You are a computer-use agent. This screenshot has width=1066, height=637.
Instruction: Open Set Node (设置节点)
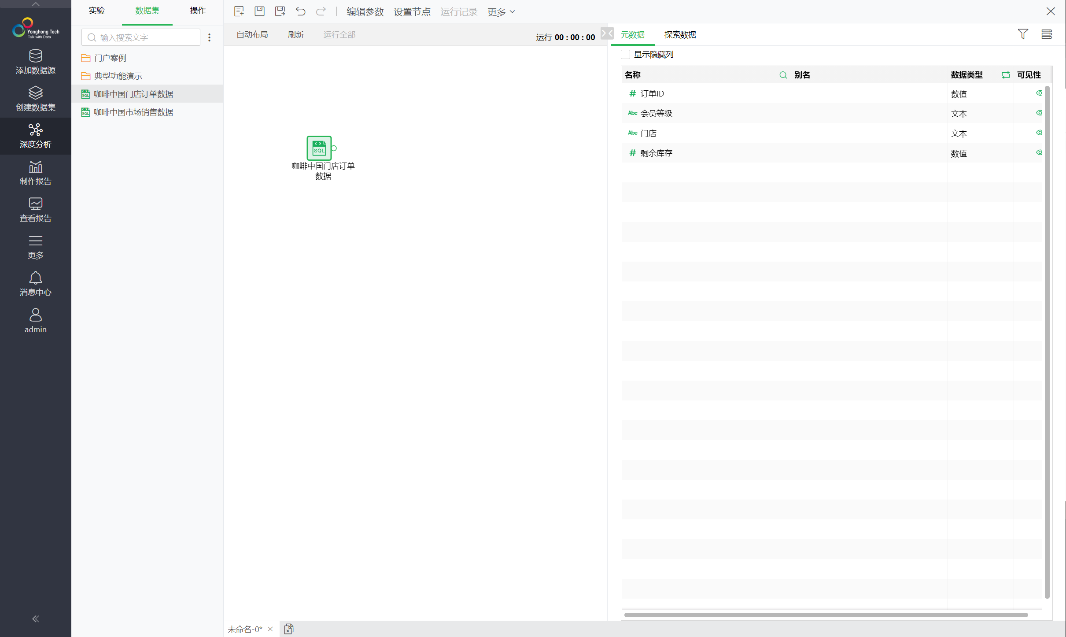click(x=412, y=12)
